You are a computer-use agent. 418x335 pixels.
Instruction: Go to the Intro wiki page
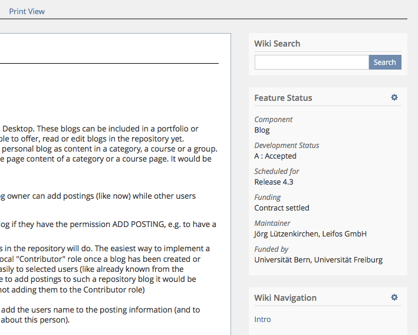(x=262, y=319)
